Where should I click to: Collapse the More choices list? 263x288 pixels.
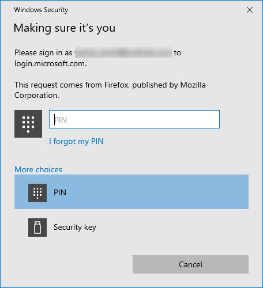click(38, 169)
